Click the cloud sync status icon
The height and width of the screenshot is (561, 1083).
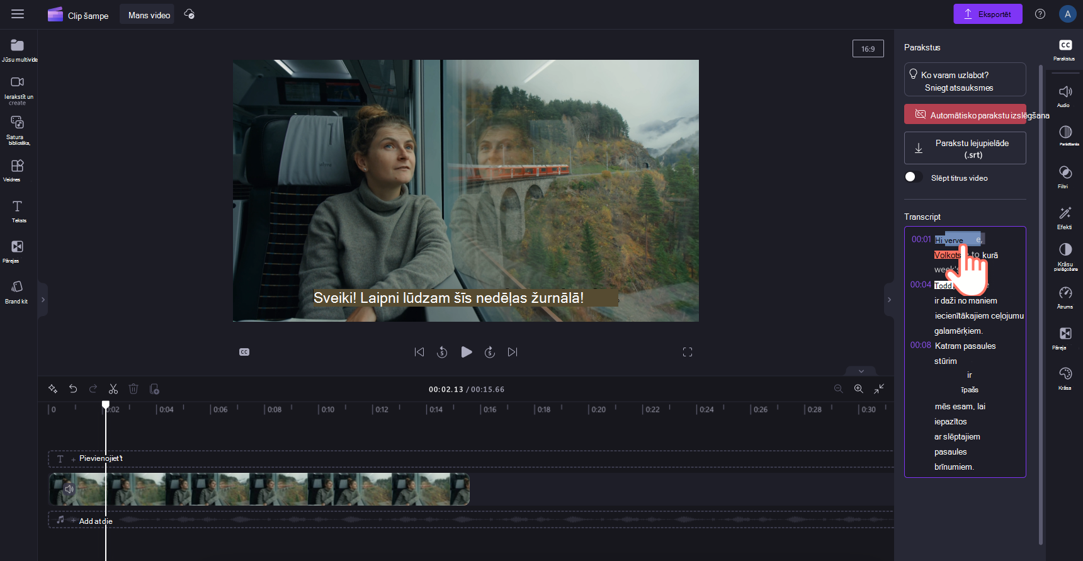click(189, 14)
